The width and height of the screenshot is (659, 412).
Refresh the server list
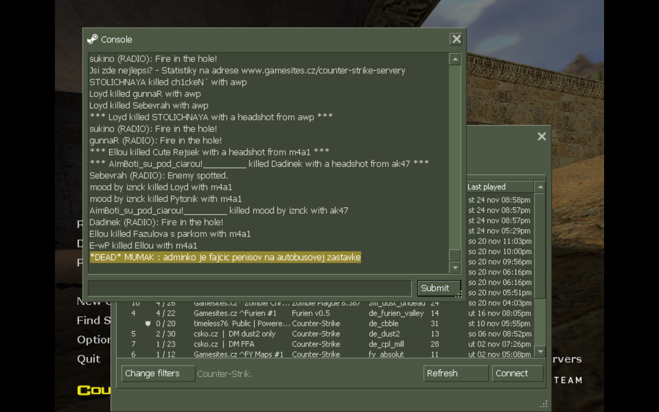coord(455,374)
